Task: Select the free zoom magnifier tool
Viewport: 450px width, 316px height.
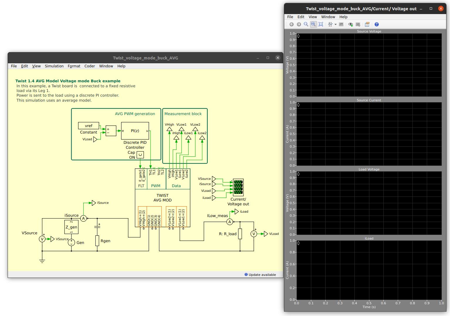Action: [x=306, y=24]
